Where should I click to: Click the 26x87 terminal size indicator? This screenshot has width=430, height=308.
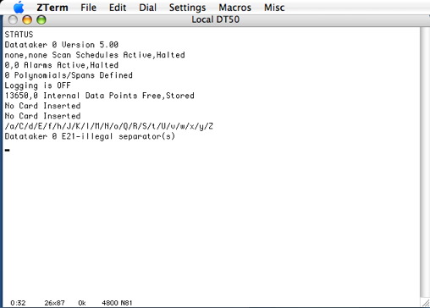(54, 303)
